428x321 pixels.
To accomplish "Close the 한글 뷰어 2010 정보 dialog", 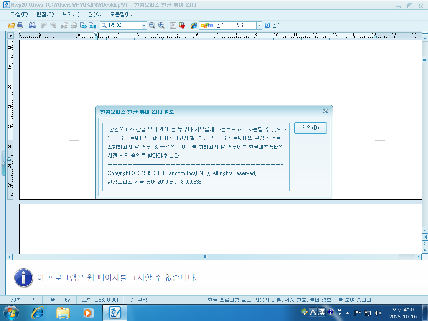I will (x=325, y=111).
